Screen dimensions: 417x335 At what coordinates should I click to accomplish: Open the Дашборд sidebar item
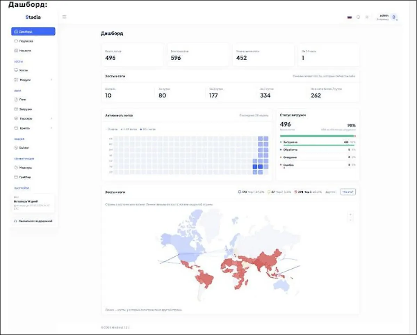pyautogui.click(x=33, y=31)
